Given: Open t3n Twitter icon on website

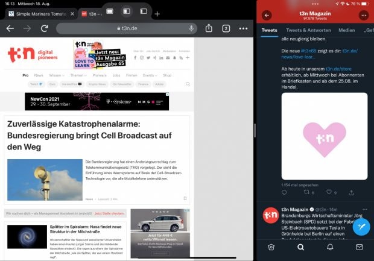Looking at the screenshot, I should (148, 58).
